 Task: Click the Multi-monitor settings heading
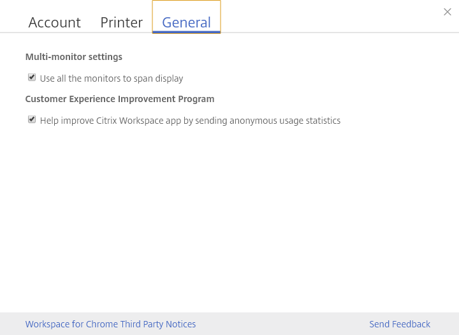pyautogui.click(x=73, y=57)
